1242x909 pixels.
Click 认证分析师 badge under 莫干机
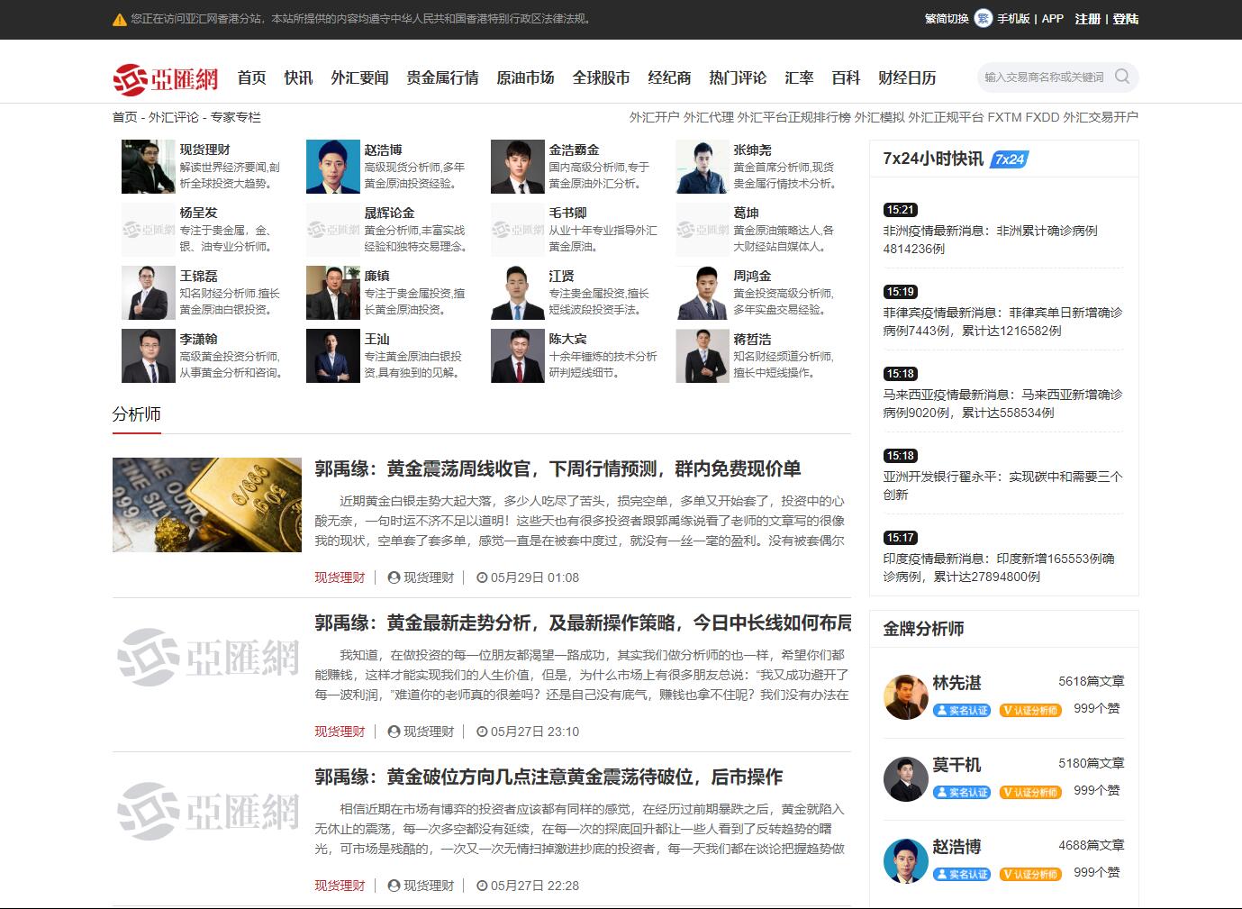point(1031,793)
